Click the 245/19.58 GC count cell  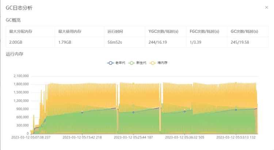tap(239, 42)
